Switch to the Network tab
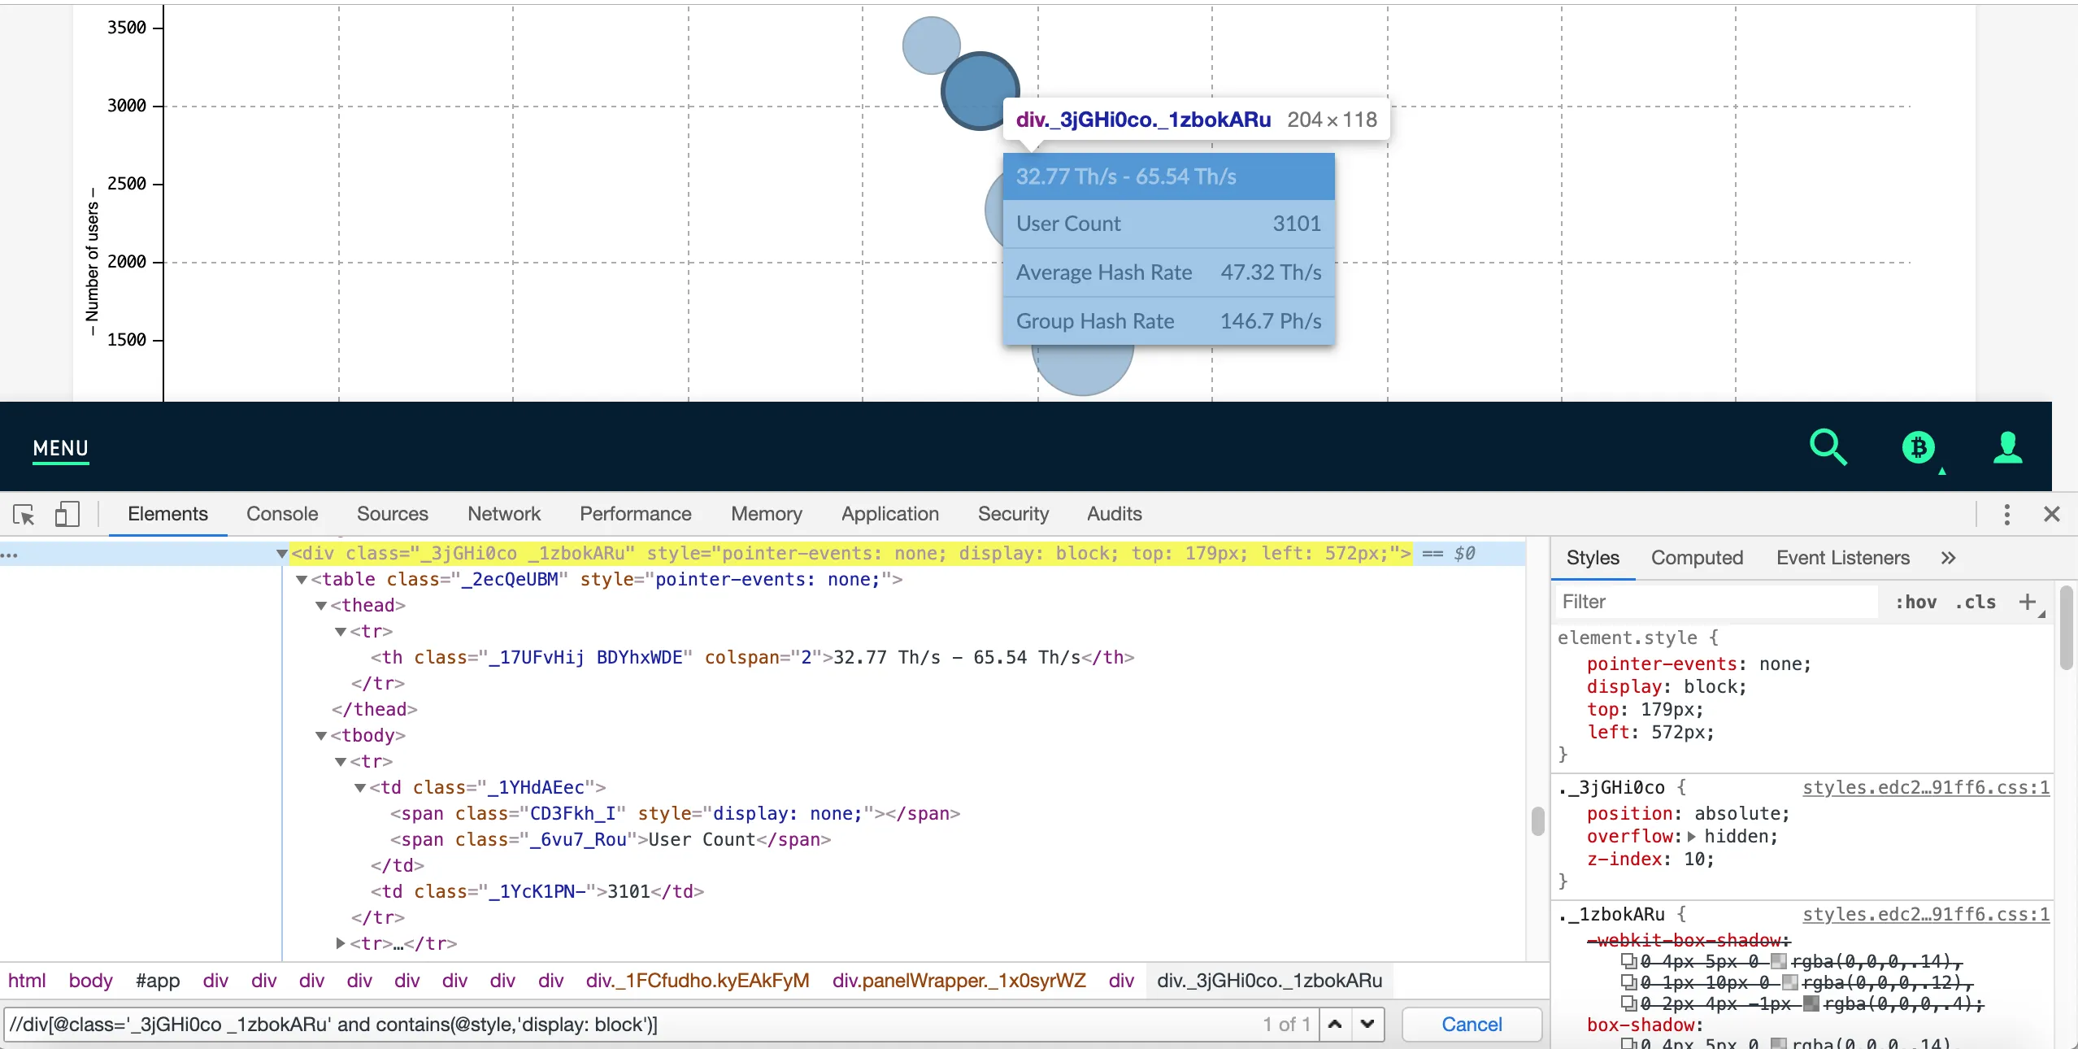Viewport: 2078px width, 1049px height. 503,514
